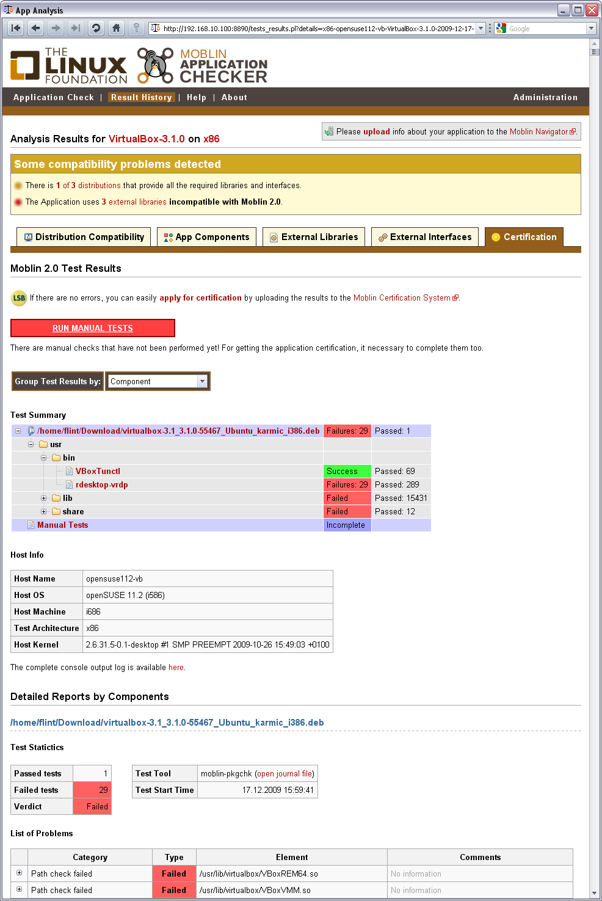The height and width of the screenshot is (901, 602).
Task: Click the bin folder icon
Action: point(56,458)
